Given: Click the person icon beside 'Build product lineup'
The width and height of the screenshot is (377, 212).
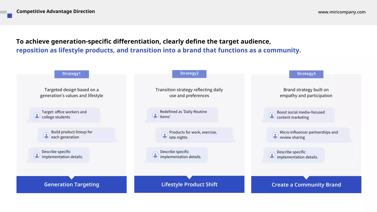Looking at the screenshot, I should pyautogui.click(x=46, y=135).
